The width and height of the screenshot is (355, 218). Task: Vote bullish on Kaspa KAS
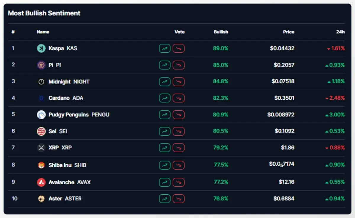point(165,49)
